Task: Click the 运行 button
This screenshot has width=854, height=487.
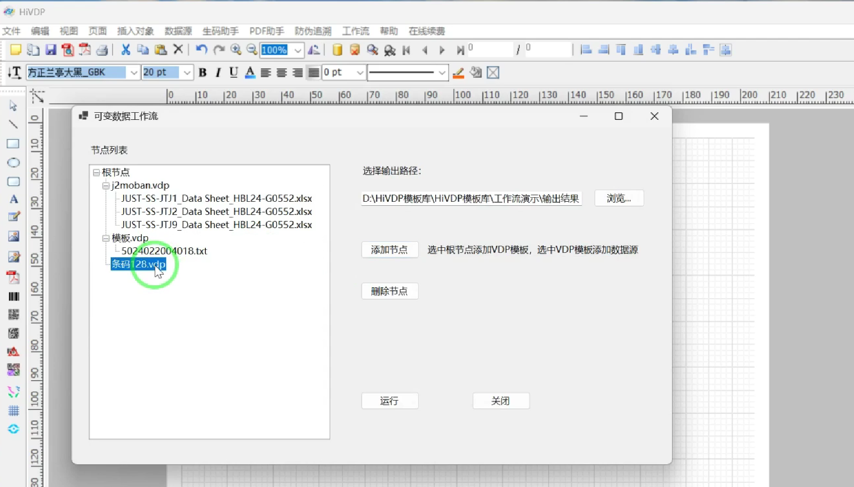Action: (389, 401)
